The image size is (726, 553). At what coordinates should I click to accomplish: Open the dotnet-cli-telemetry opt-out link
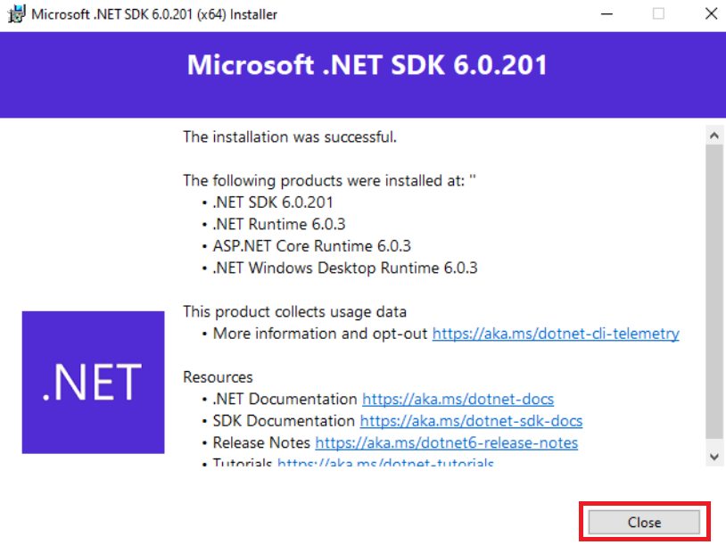(x=555, y=334)
